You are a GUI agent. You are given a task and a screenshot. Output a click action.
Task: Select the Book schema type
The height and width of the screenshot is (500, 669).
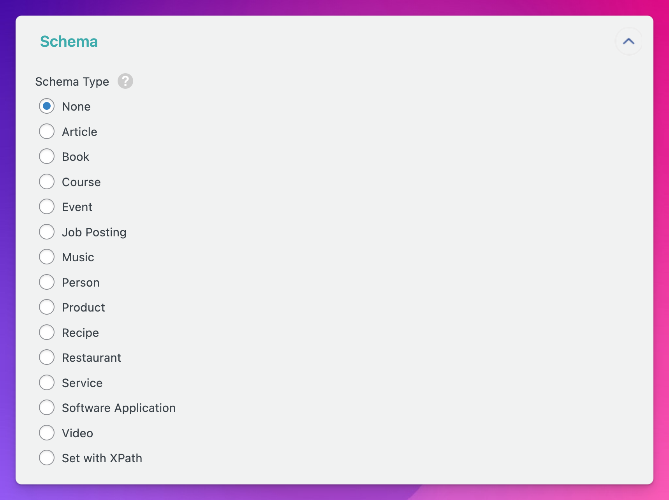pos(47,156)
